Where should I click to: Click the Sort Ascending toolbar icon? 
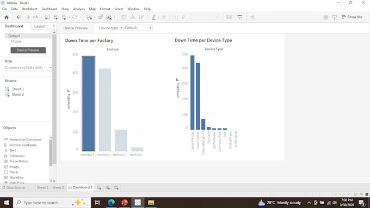pos(133,17)
